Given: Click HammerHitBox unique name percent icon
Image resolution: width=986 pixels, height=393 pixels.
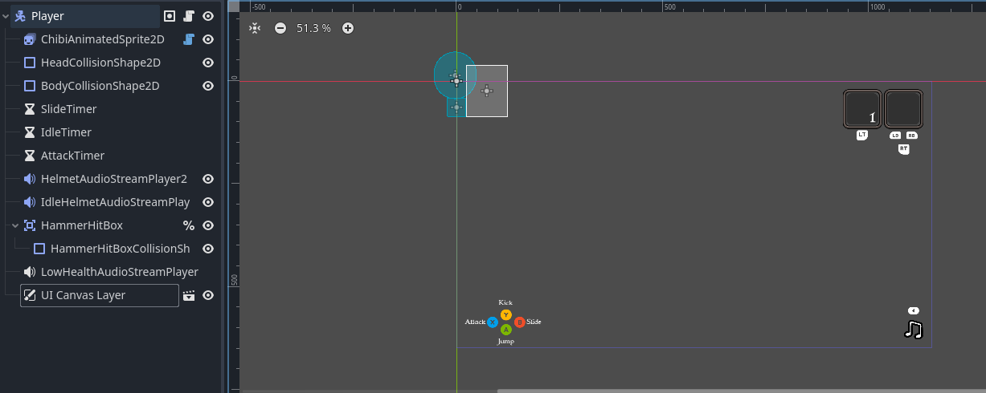Looking at the screenshot, I should click(x=189, y=225).
